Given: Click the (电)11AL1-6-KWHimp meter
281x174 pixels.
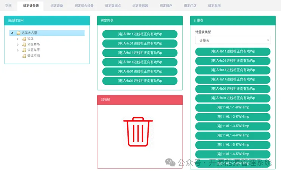Looking at the screenshot, I should click(x=233, y=154).
